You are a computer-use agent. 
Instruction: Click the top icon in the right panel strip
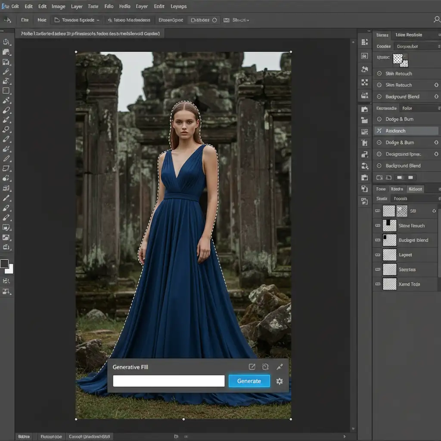[365, 42]
